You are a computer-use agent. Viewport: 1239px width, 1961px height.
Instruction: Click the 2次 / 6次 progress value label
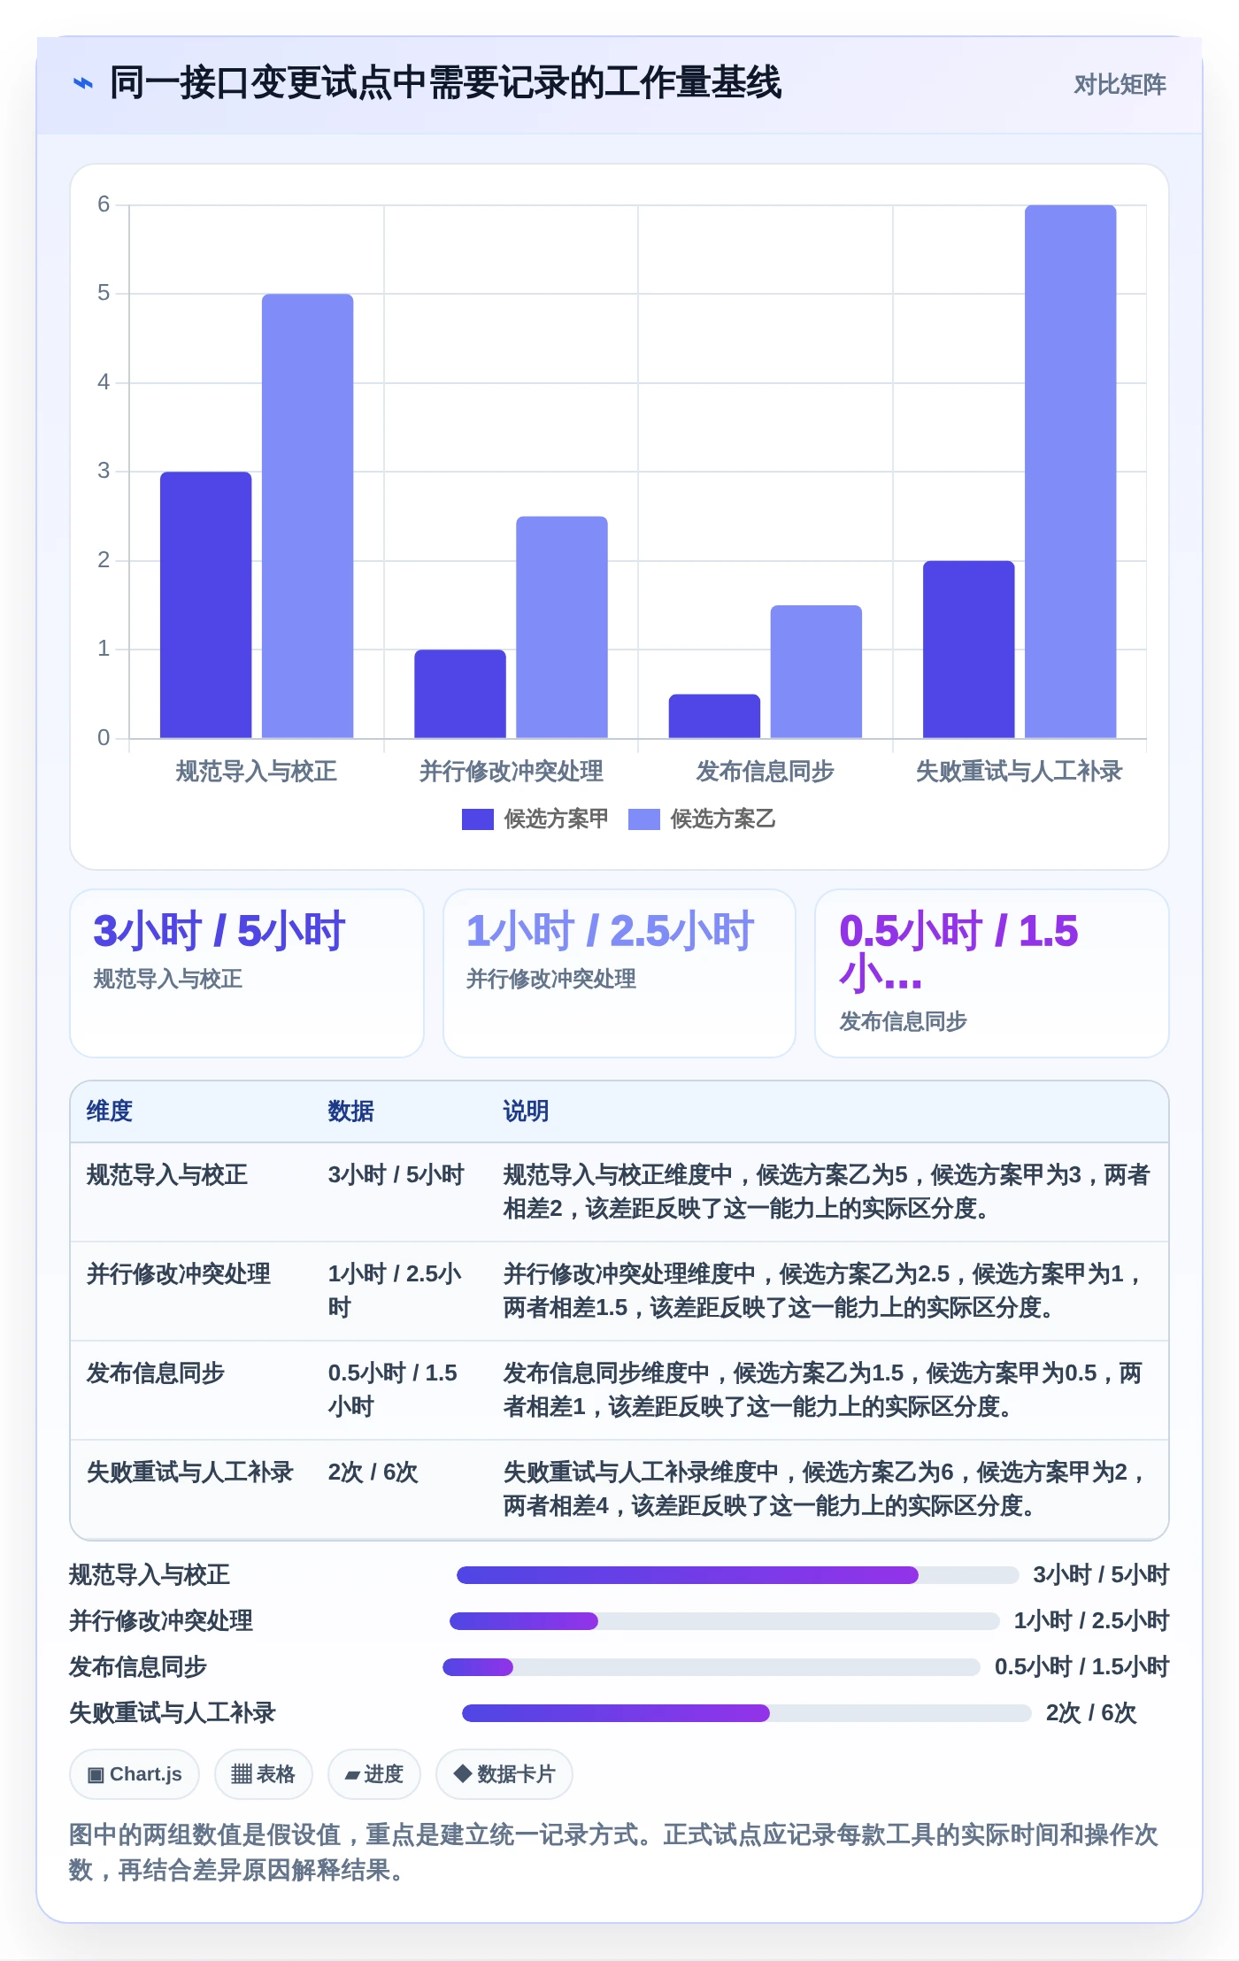click(x=1091, y=1713)
